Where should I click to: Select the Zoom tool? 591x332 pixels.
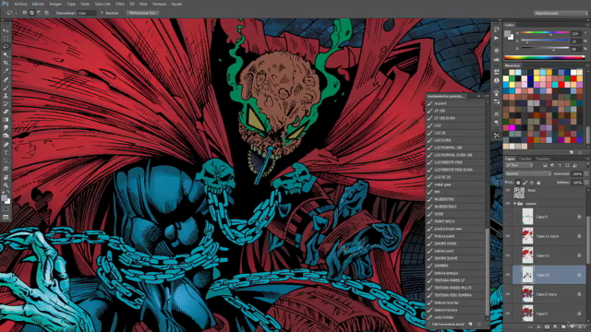click(6, 185)
